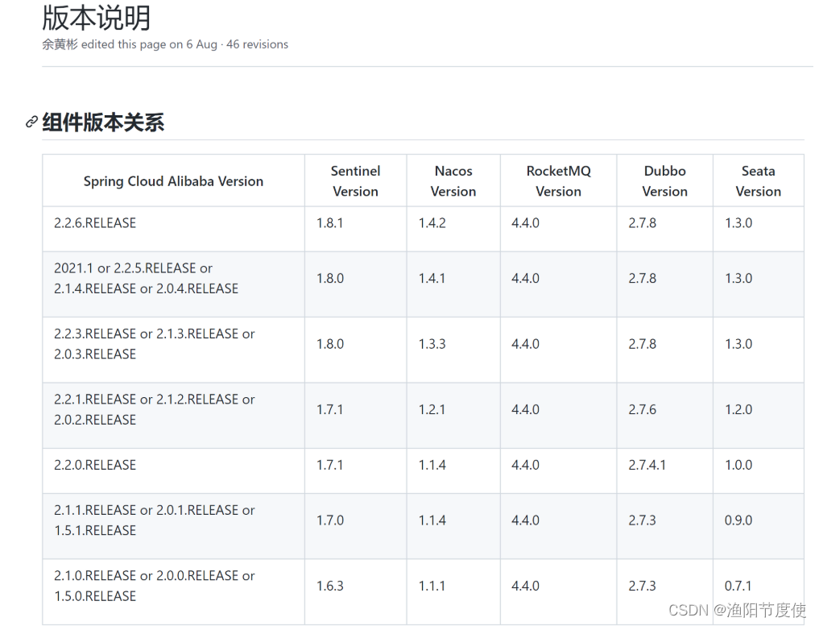
Task: Click the author name 余黄彬
Action: click(x=60, y=44)
